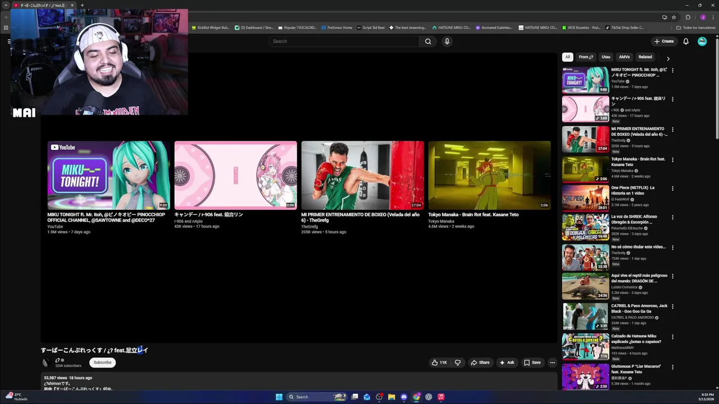Open Aquí vive el reptil más peligroso thumbnail
The image size is (719, 404).
pyautogui.click(x=585, y=286)
